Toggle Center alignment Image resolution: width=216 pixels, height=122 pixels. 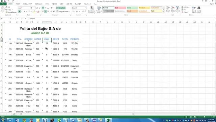click(46, 12)
